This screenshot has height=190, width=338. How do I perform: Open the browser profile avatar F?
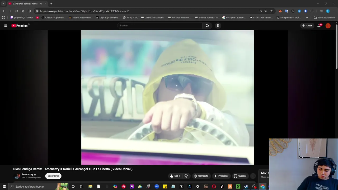328,11
